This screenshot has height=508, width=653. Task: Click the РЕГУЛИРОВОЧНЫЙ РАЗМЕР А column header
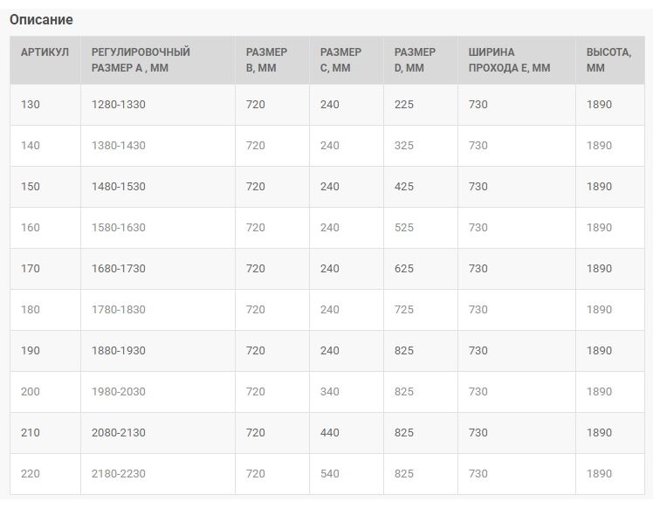coord(158,60)
